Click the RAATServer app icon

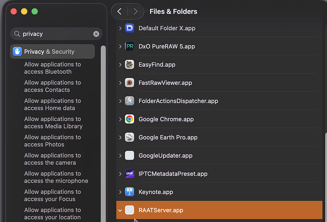pyautogui.click(x=129, y=210)
